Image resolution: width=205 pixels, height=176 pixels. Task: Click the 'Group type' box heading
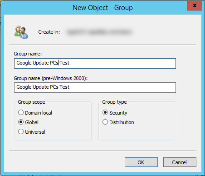tap(114, 102)
